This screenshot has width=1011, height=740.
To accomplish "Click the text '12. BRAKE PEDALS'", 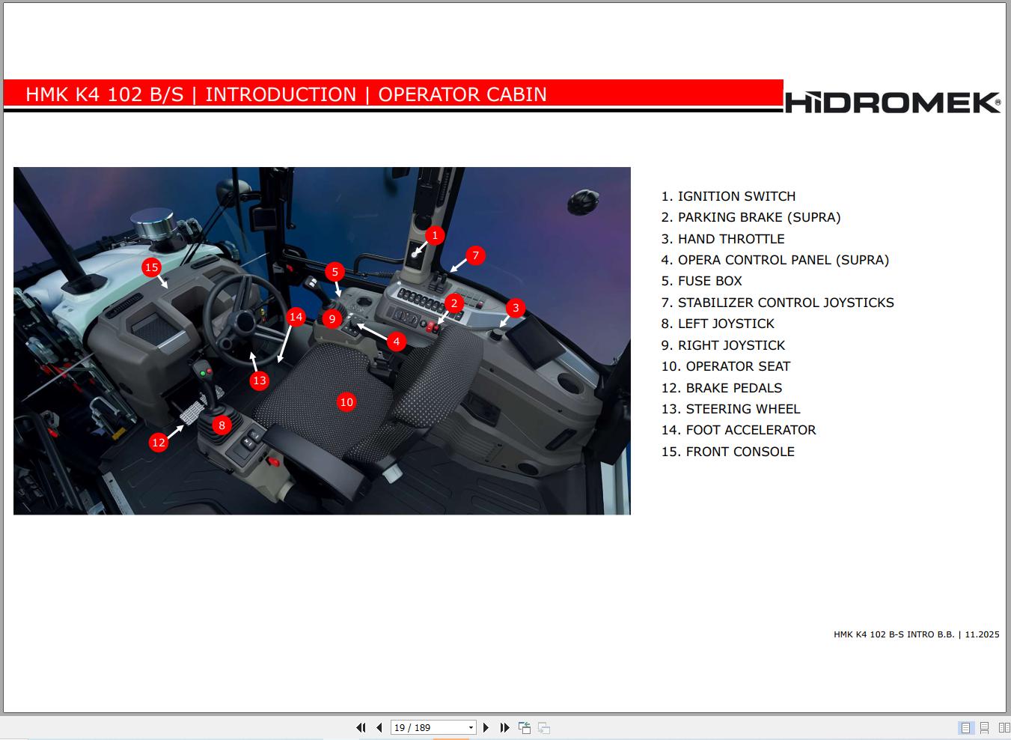I will (721, 388).
